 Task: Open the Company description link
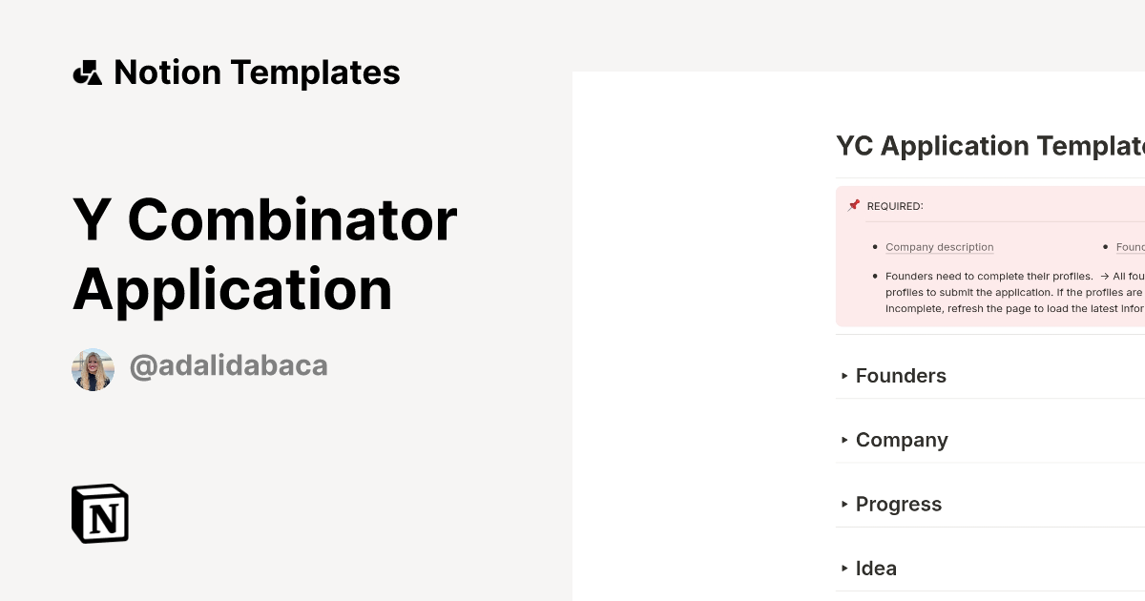click(939, 247)
